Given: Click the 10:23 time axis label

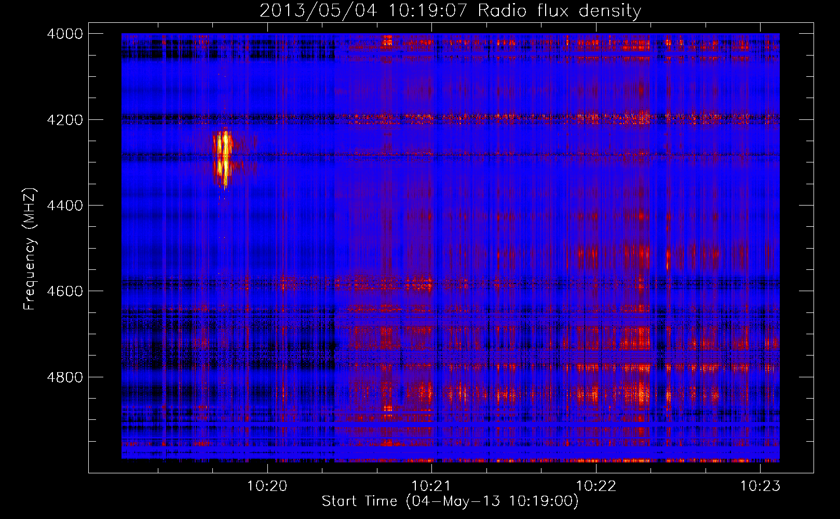Looking at the screenshot, I should [760, 486].
